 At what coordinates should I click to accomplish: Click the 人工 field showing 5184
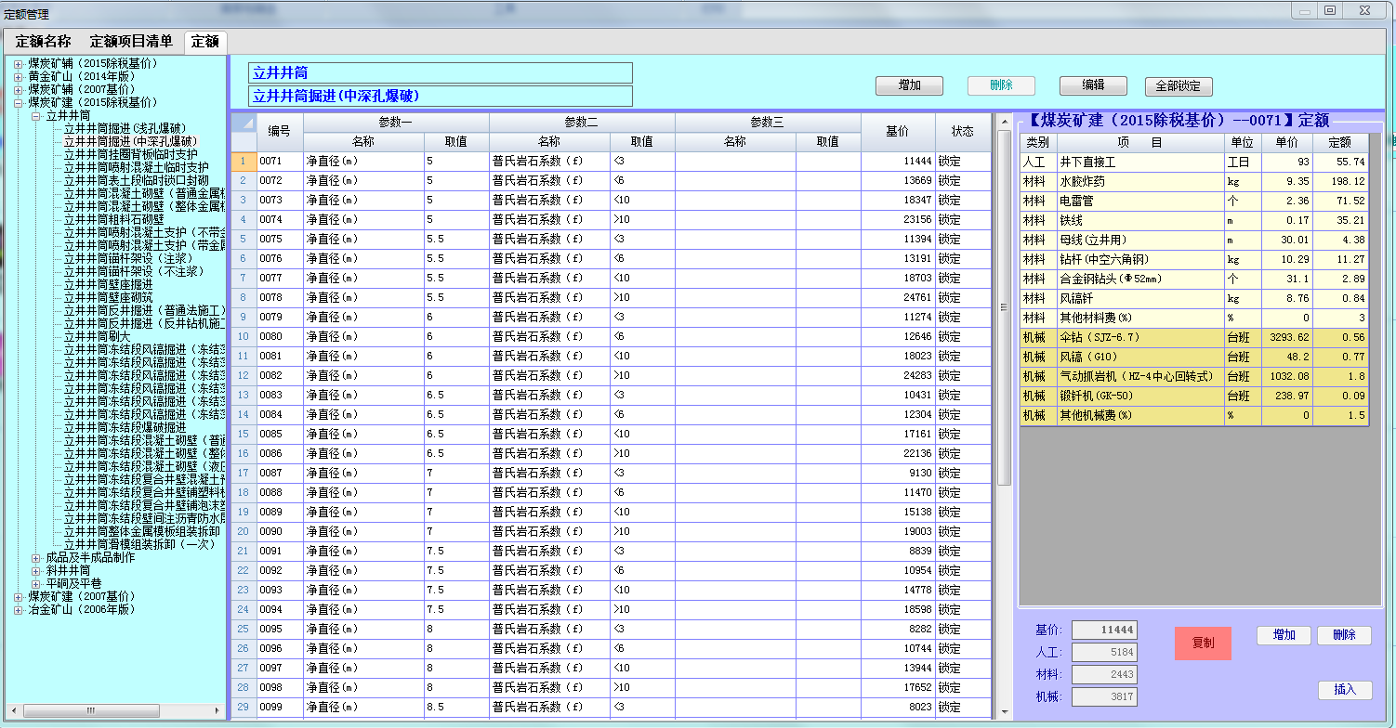click(x=1104, y=652)
